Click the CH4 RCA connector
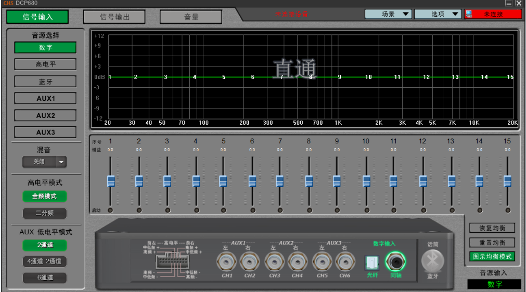The image size is (526, 292). (x=297, y=261)
